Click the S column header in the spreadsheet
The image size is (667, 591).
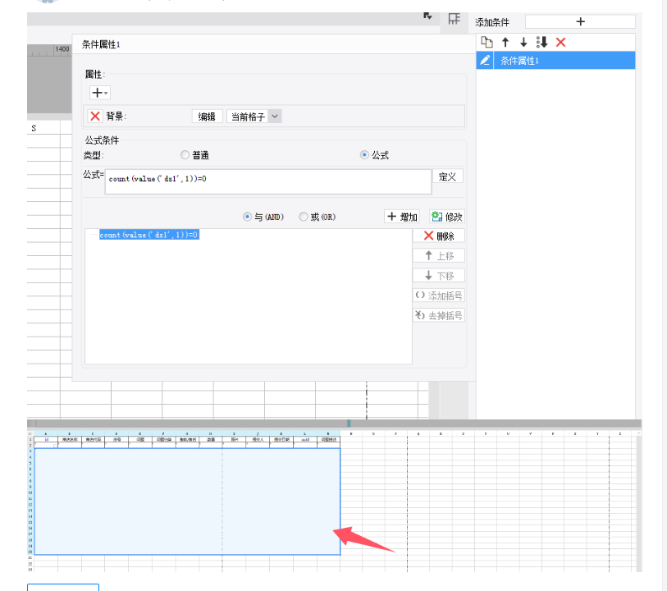tap(34, 128)
